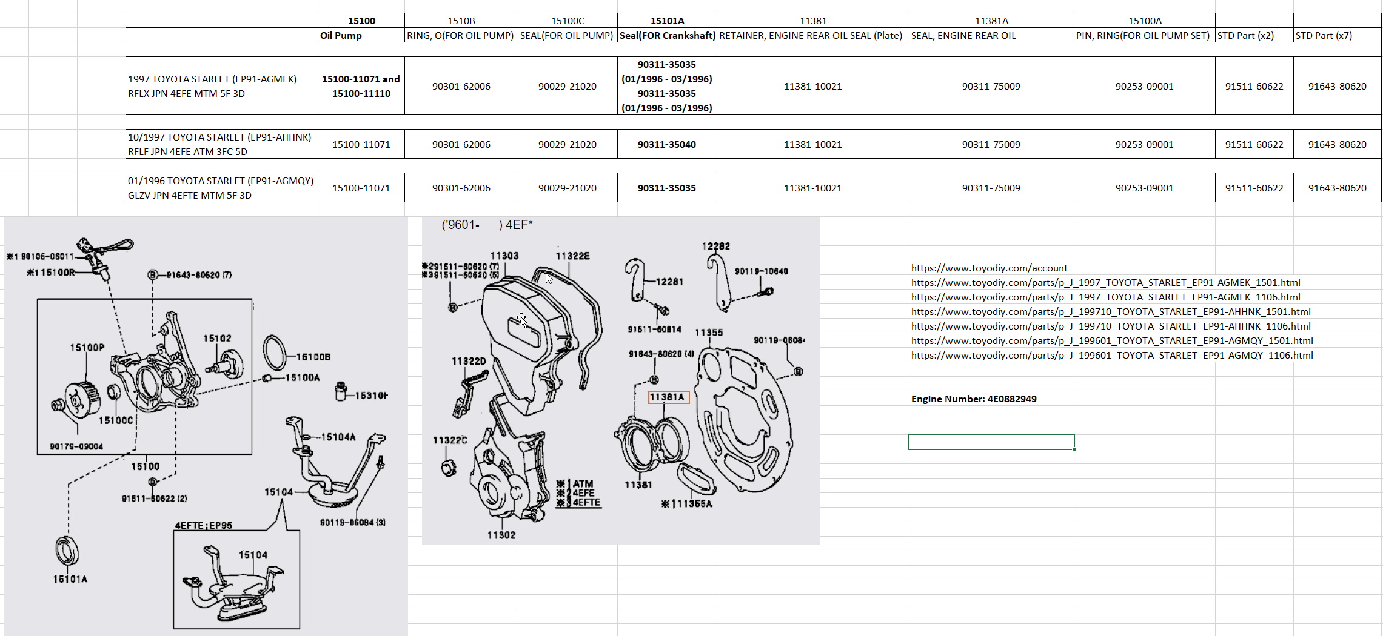Click the 4EFTE;EP95 inset oil strainer drawing
Viewport: 1383px width, 636px height.
coord(236,580)
